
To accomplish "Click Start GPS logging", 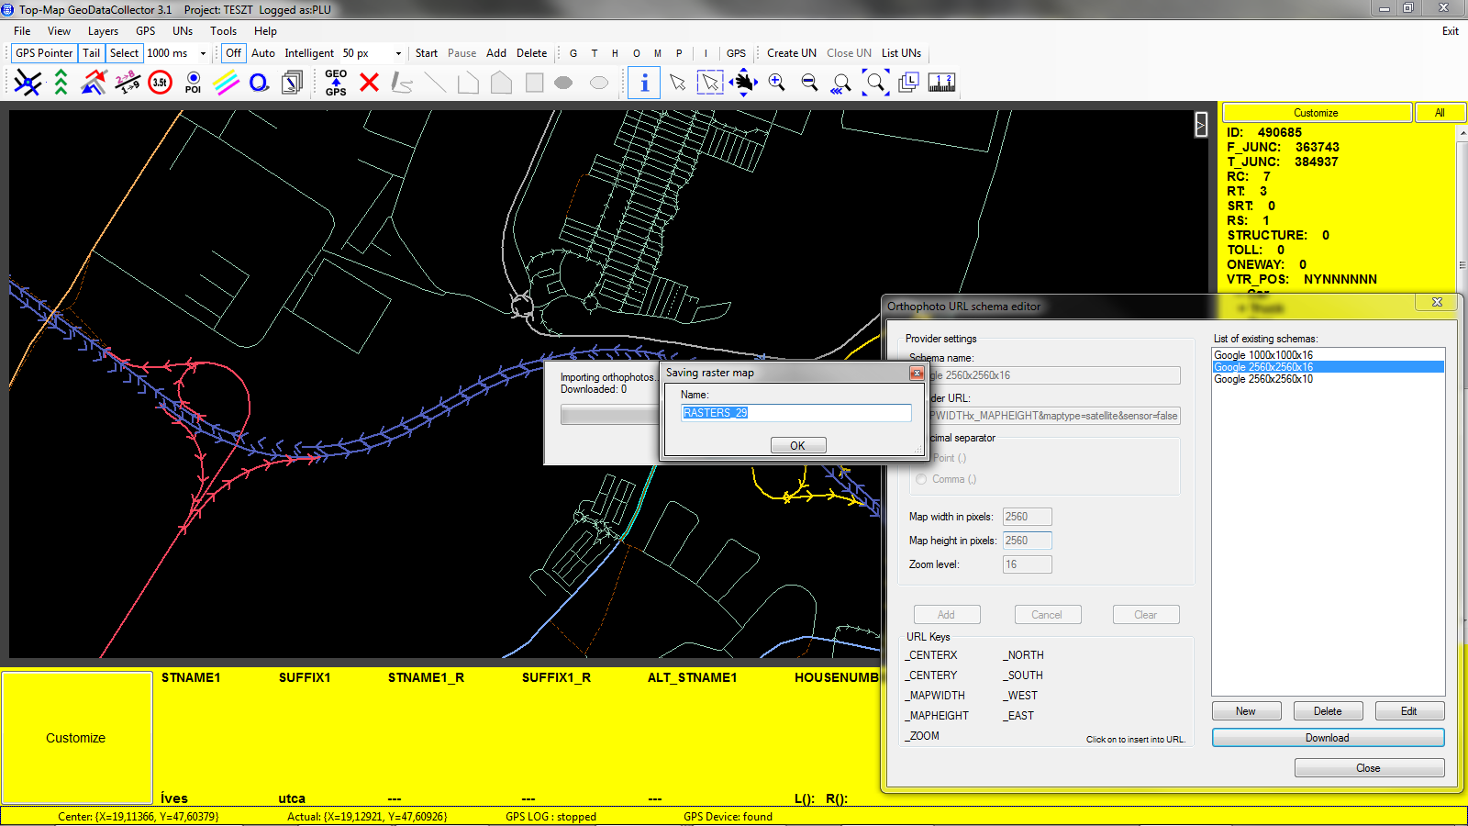I will coord(426,53).
